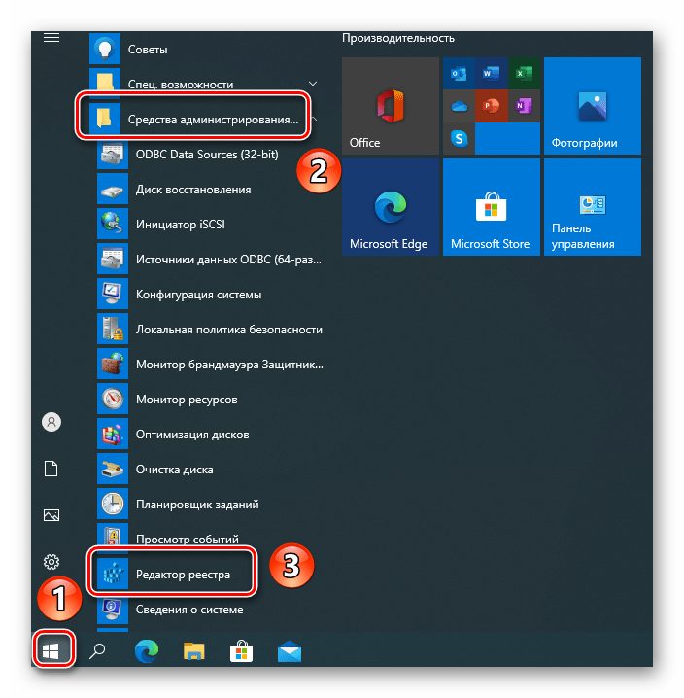Click the PowerPoint icon in tile folder
The height and width of the screenshot is (698, 684).
point(492,106)
